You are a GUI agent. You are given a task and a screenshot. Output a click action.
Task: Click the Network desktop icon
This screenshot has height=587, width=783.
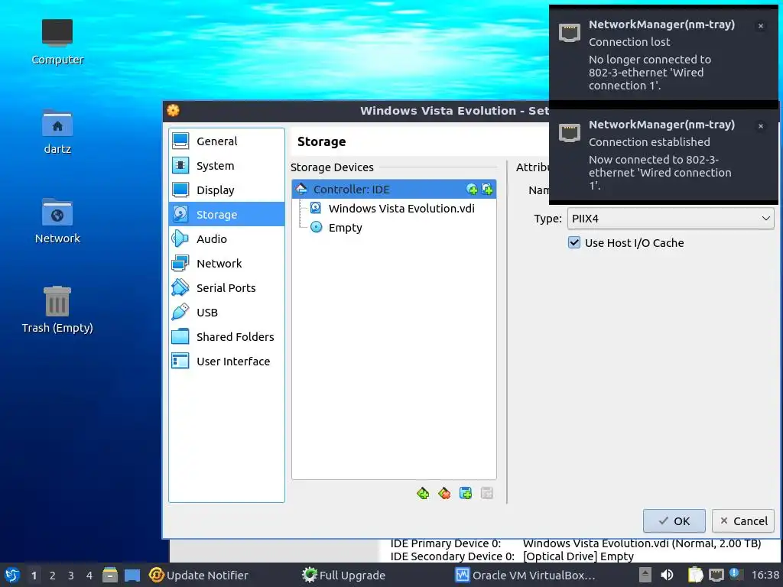pos(57,221)
